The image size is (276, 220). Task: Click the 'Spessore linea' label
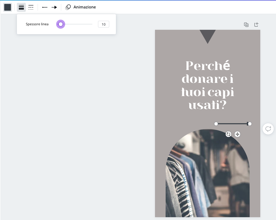pyautogui.click(x=37, y=24)
